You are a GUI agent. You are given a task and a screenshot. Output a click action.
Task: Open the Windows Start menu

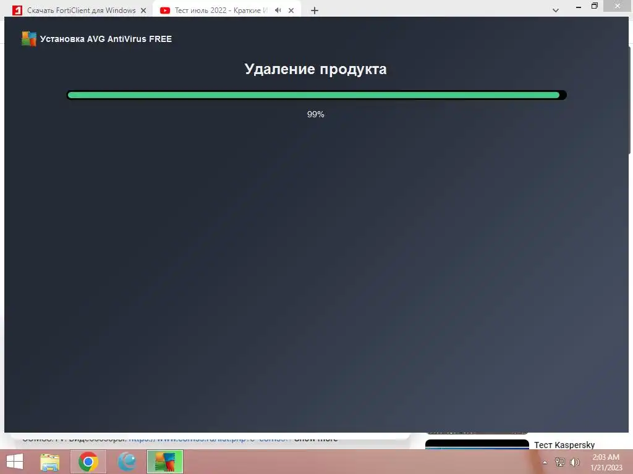click(x=15, y=462)
